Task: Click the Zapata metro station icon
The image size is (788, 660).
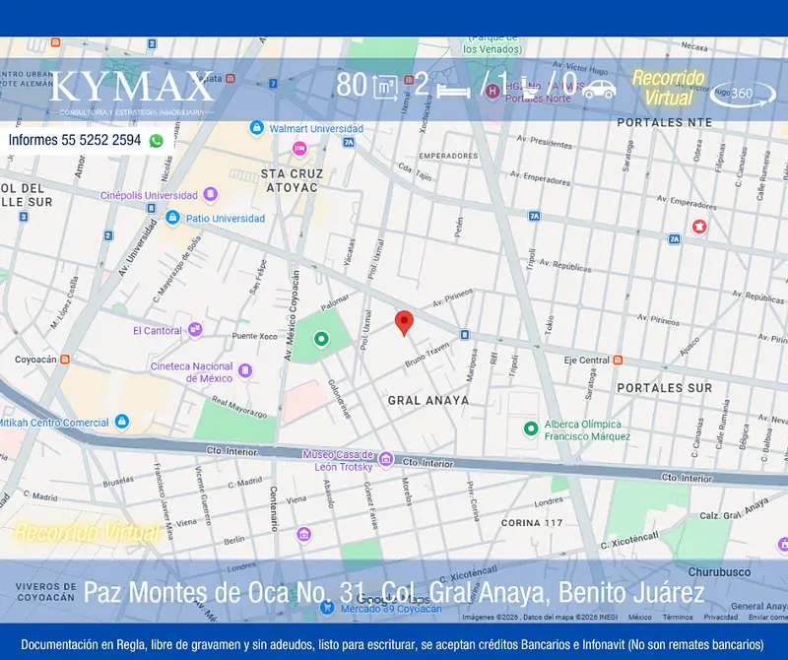Action: pos(230,79)
